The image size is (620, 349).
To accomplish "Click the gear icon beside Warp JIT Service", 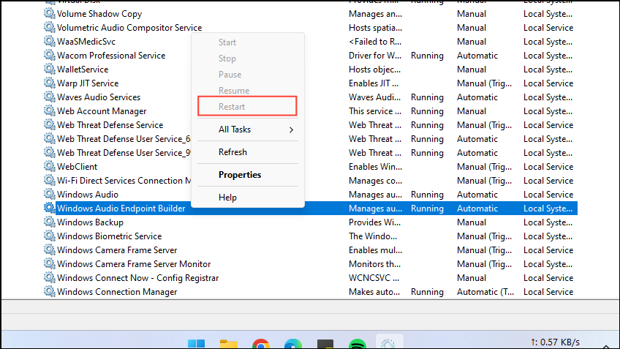I will click(x=49, y=83).
